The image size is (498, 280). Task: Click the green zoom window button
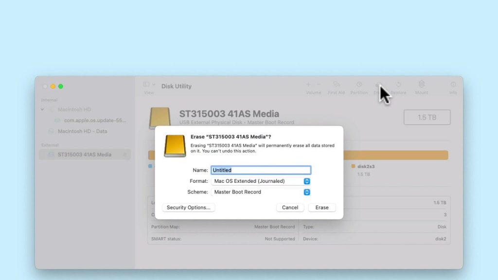click(x=61, y=87)
